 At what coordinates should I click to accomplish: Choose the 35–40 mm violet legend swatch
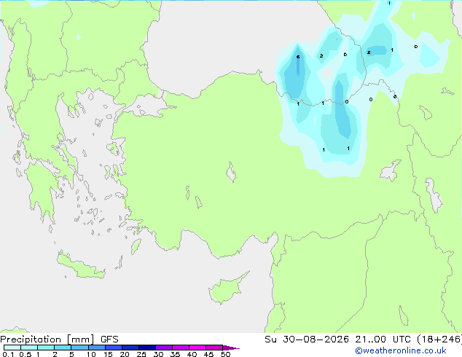click(180, 348)
